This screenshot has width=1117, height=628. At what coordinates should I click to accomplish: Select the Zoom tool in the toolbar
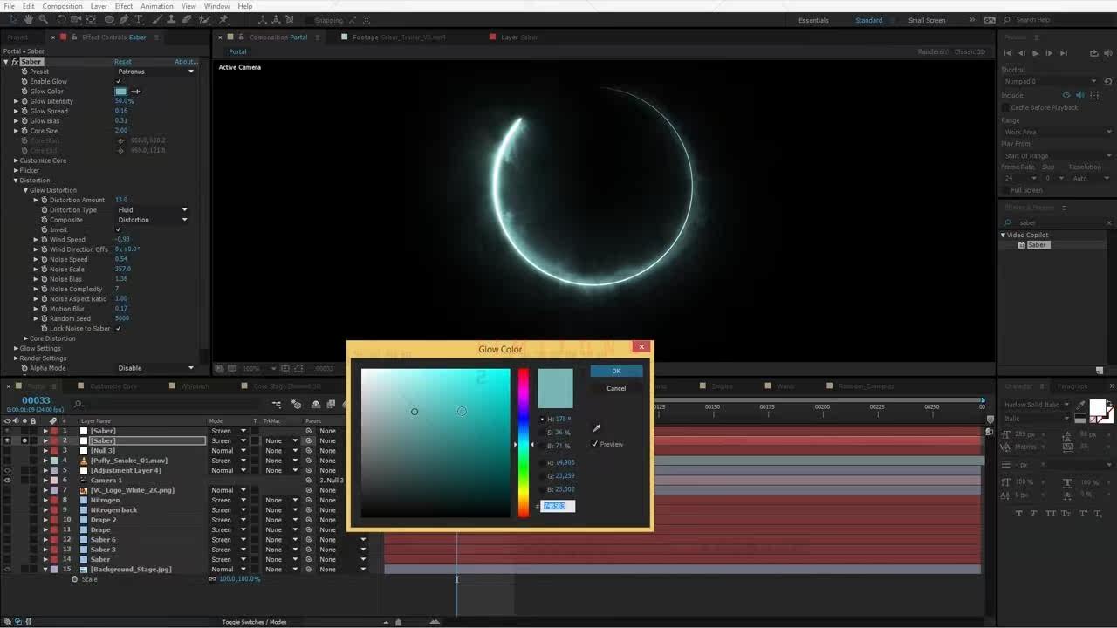43,19
